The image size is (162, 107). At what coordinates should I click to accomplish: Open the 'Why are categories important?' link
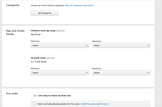79,5
